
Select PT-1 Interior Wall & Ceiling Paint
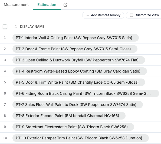[x=75, y=38]
